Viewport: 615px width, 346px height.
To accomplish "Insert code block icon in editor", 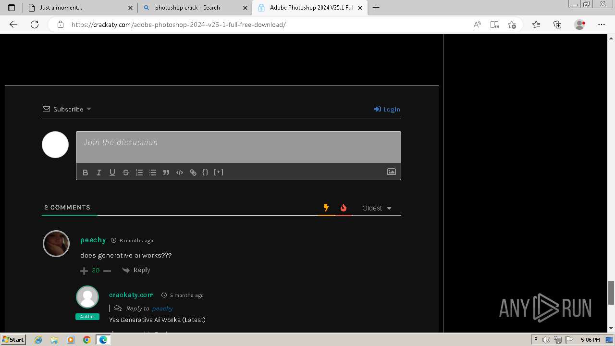I will (x=180, y=173).
